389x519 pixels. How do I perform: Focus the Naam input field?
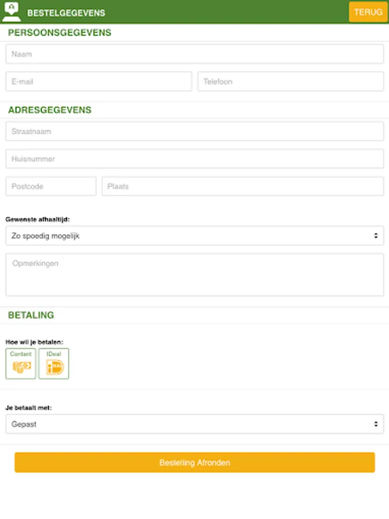tap(195, 54)
